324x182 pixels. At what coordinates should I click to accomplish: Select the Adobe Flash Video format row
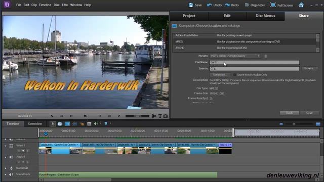coord(244,35)
